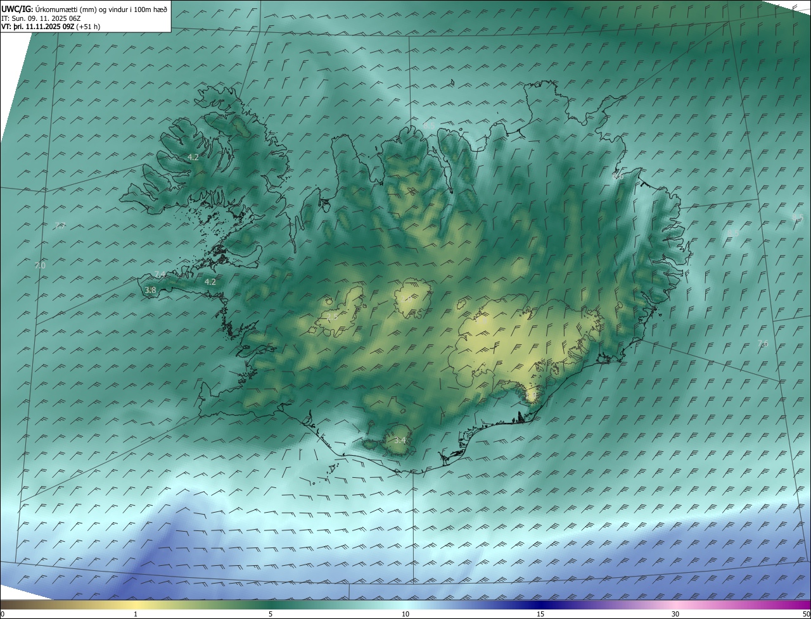
Task: Click the '7.6' value label east of Iceland
Action: pos(763,343)
